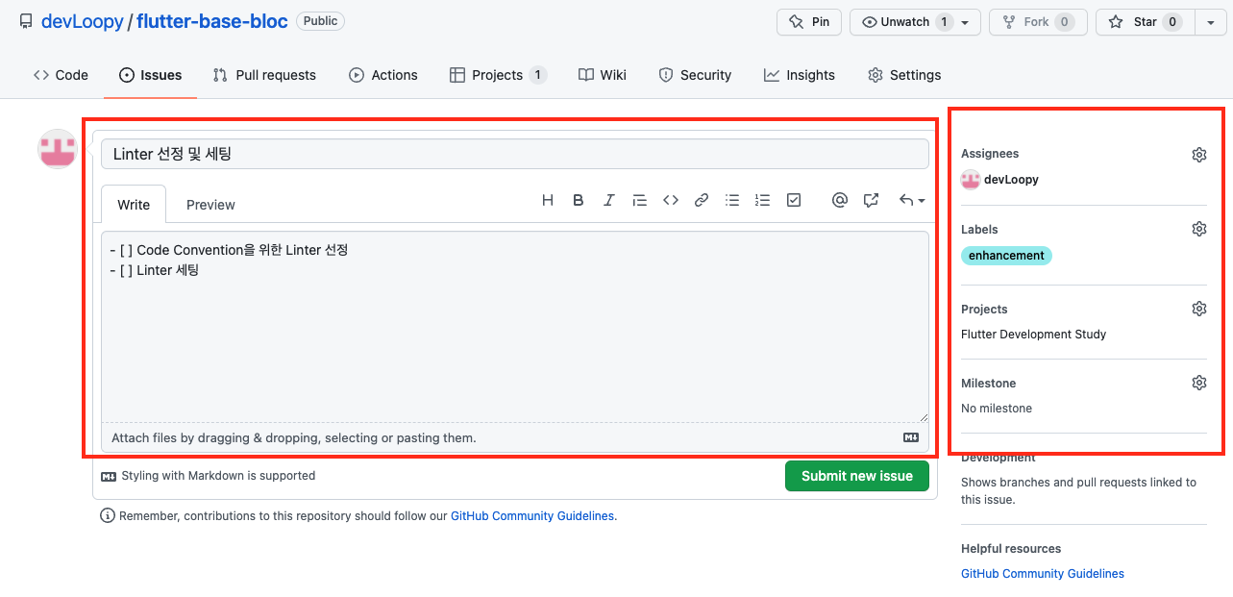Insert code formatting icon
This screenshot has width=1233, height=597.
671,200
